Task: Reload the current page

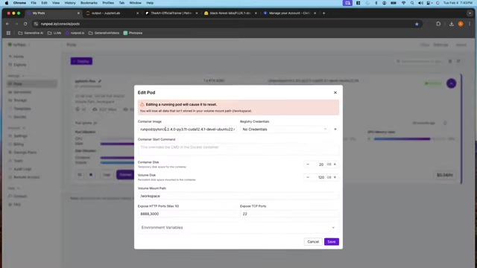Action: [x=25, y=24]
